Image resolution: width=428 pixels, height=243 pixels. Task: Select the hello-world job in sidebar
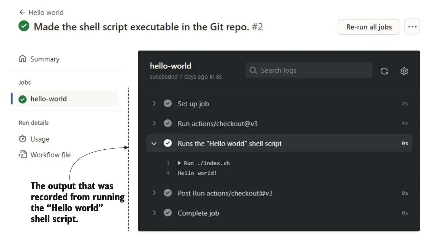(48, 99)
